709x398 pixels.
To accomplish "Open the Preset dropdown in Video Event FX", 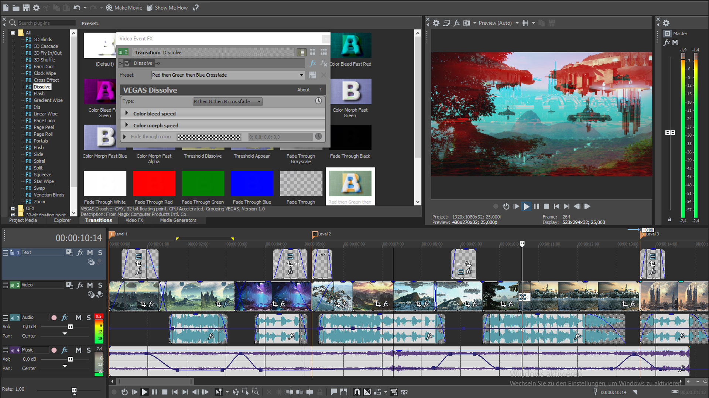I will 301,75.
